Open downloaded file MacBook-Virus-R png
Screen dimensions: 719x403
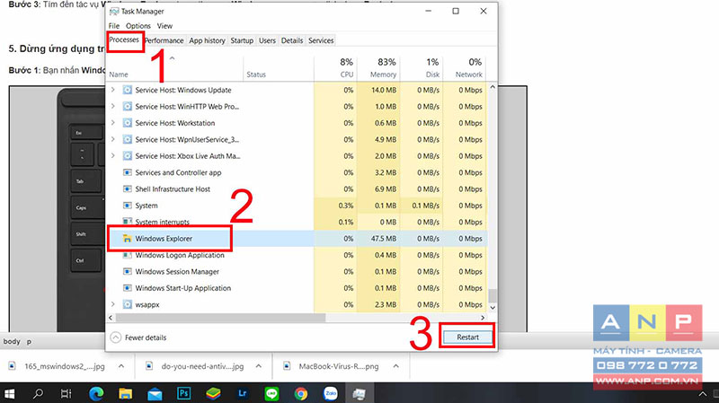tap(332, 366)
